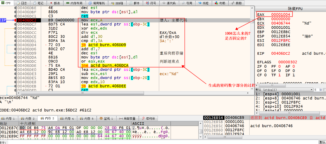The height and width of the screenshot is (144, 326).
Task: Open the 日志 (log) tab
Action: (22, 3)
